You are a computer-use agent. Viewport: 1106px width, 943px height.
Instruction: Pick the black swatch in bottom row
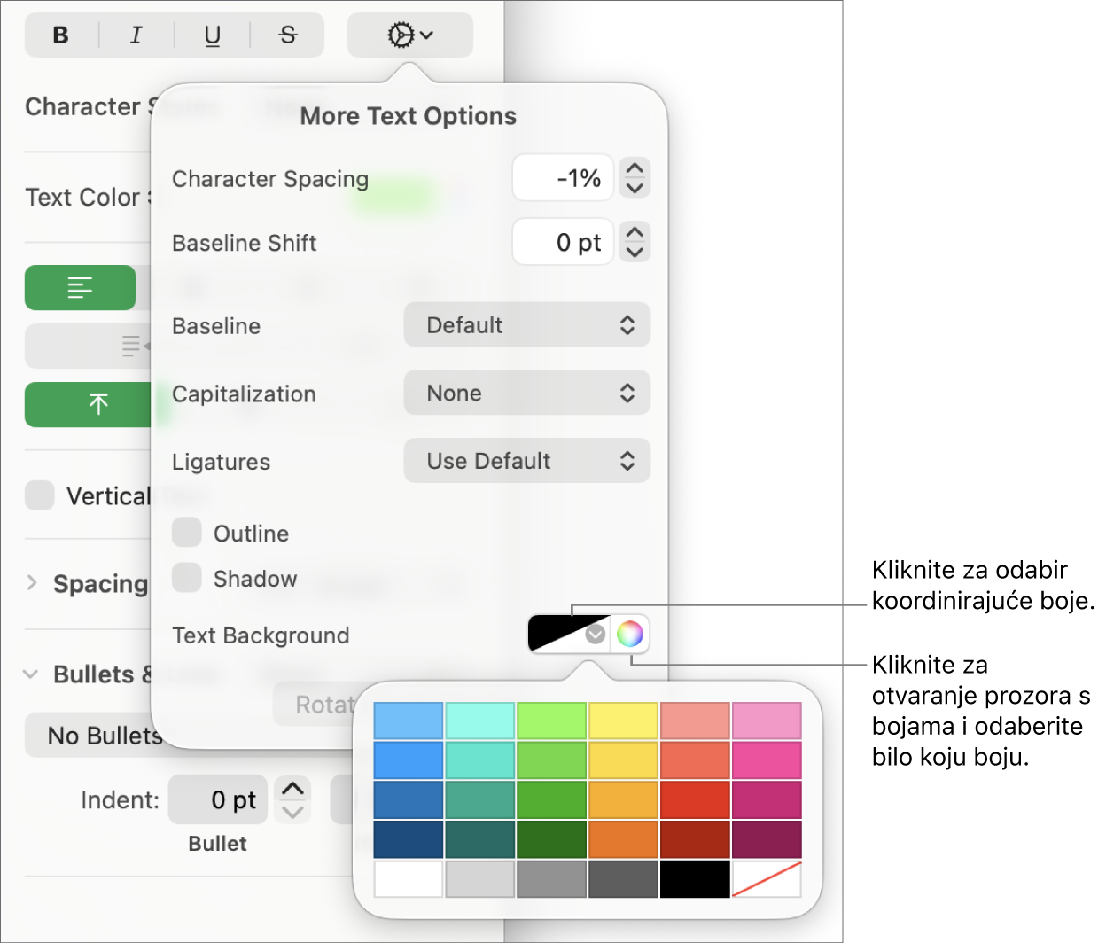[x=696, y=879]
